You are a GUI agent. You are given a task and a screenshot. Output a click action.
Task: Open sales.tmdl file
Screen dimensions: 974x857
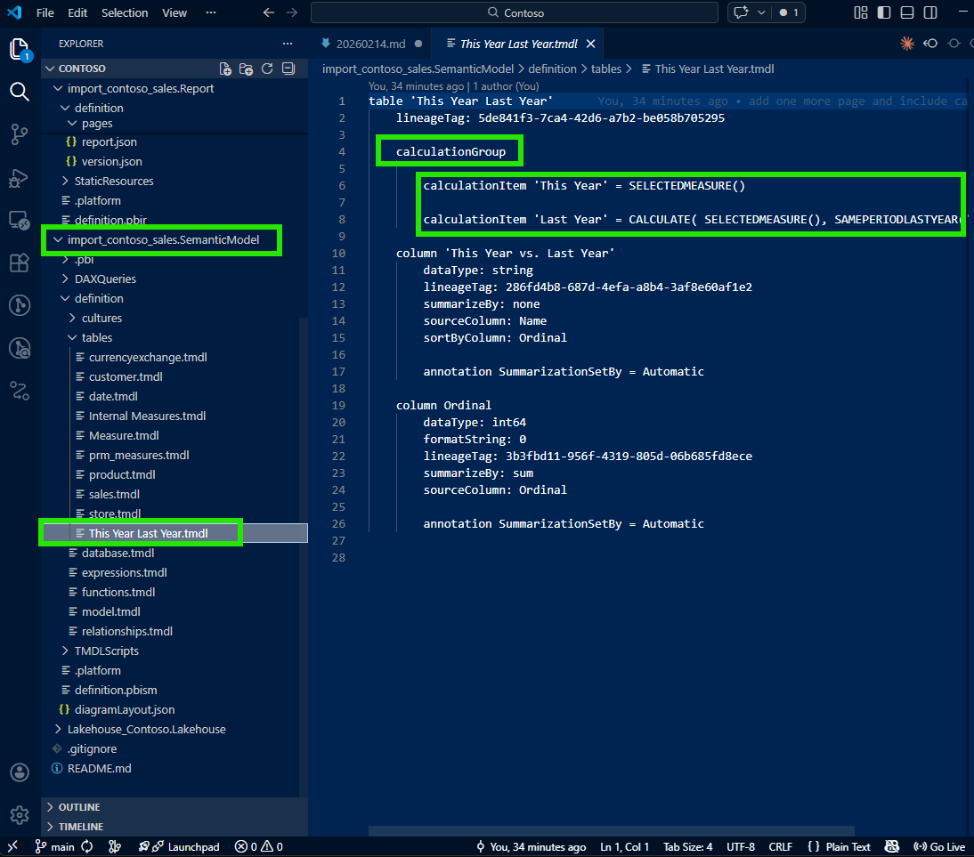pyautogui.click(x=114, y=494)
